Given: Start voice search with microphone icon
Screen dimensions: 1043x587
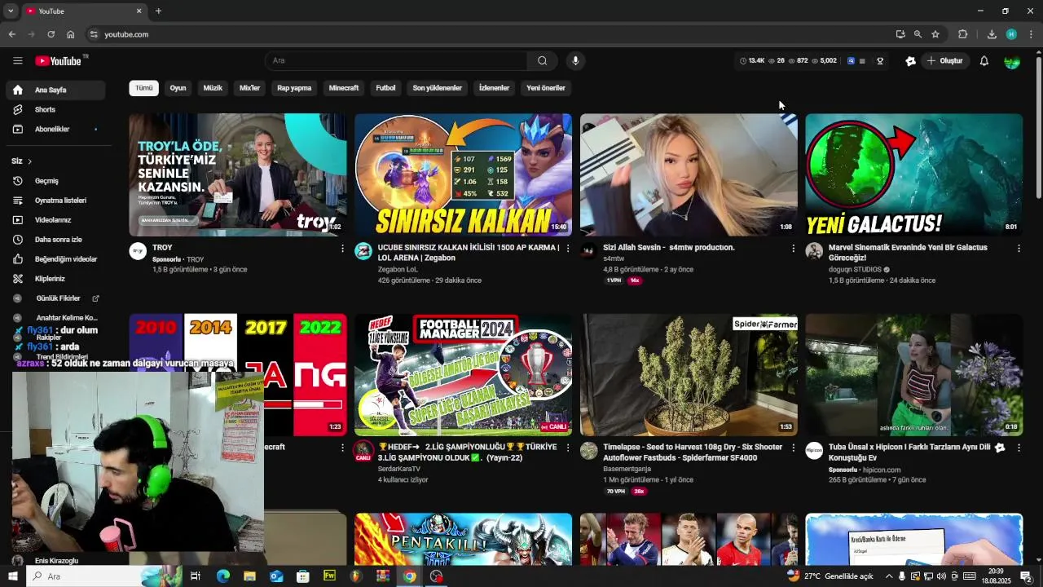Looking at the screenshot, I should pos(575,60).
